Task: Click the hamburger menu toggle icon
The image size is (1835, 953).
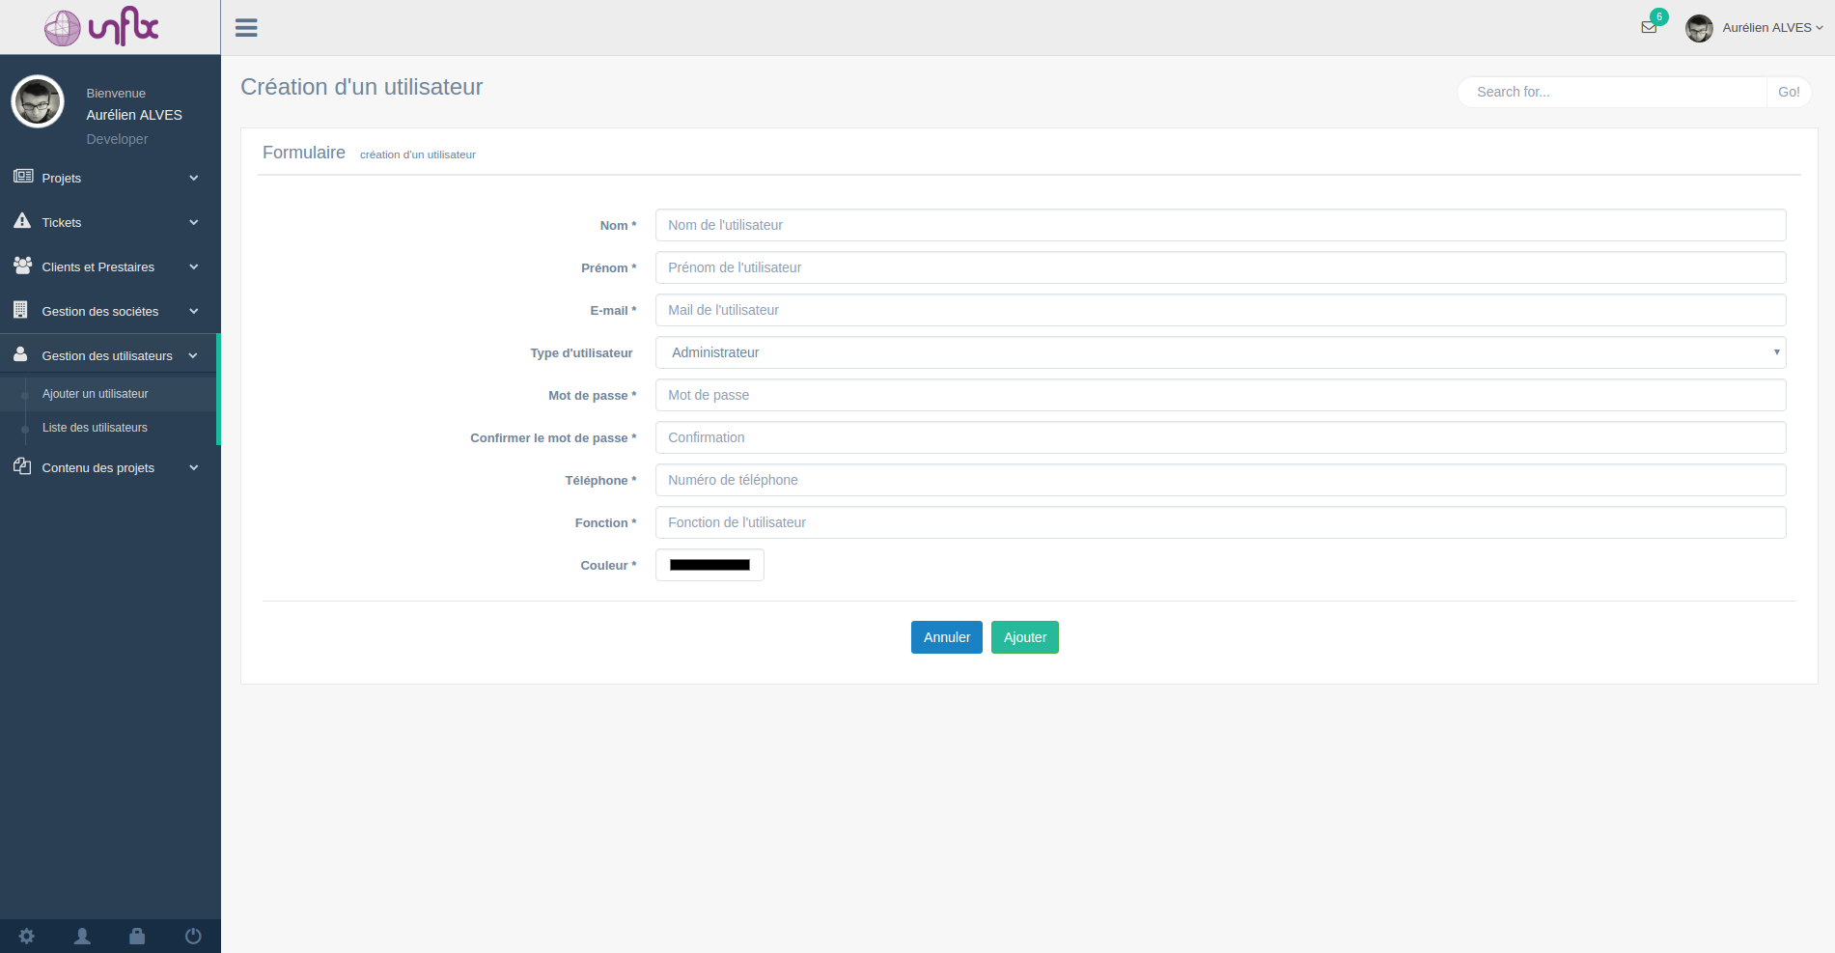Action: (246, 28)
